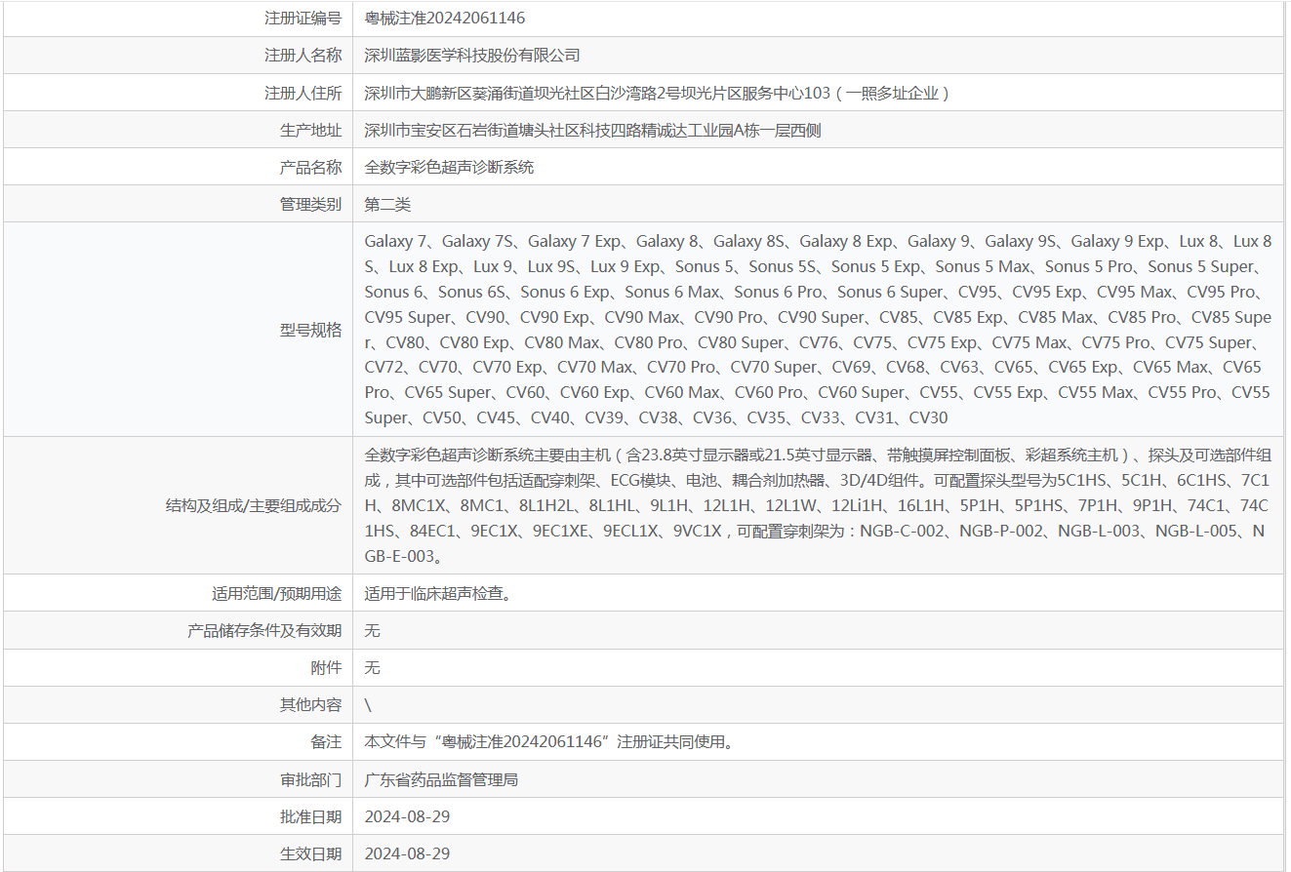Select the backslash value for 其他内容

tap(368, 704)
